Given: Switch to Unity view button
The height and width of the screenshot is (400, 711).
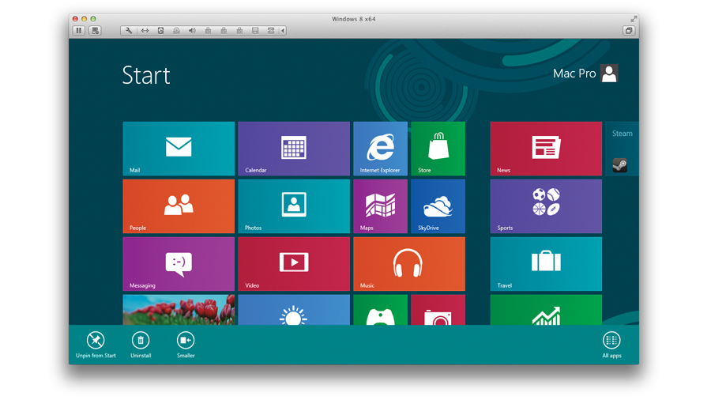Looking at the screenshot, I should coord(629,30).
